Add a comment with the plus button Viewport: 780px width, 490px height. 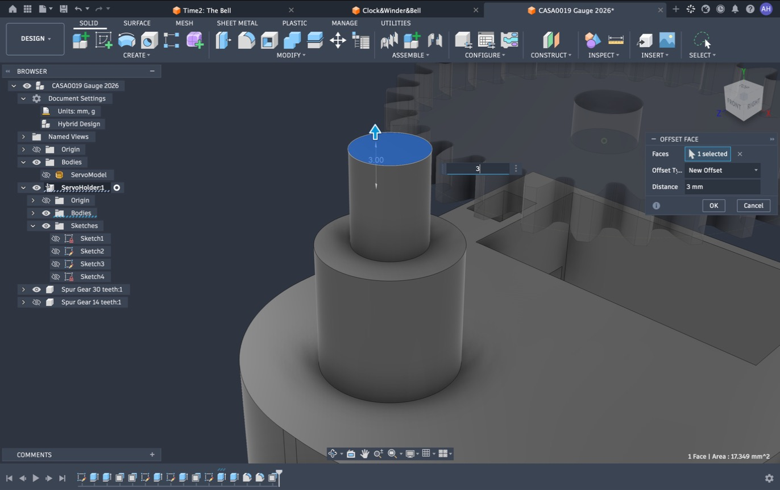coord(152,455)
